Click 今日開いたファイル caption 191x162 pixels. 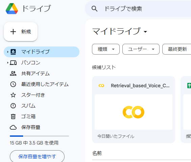[x=116, y=136]
